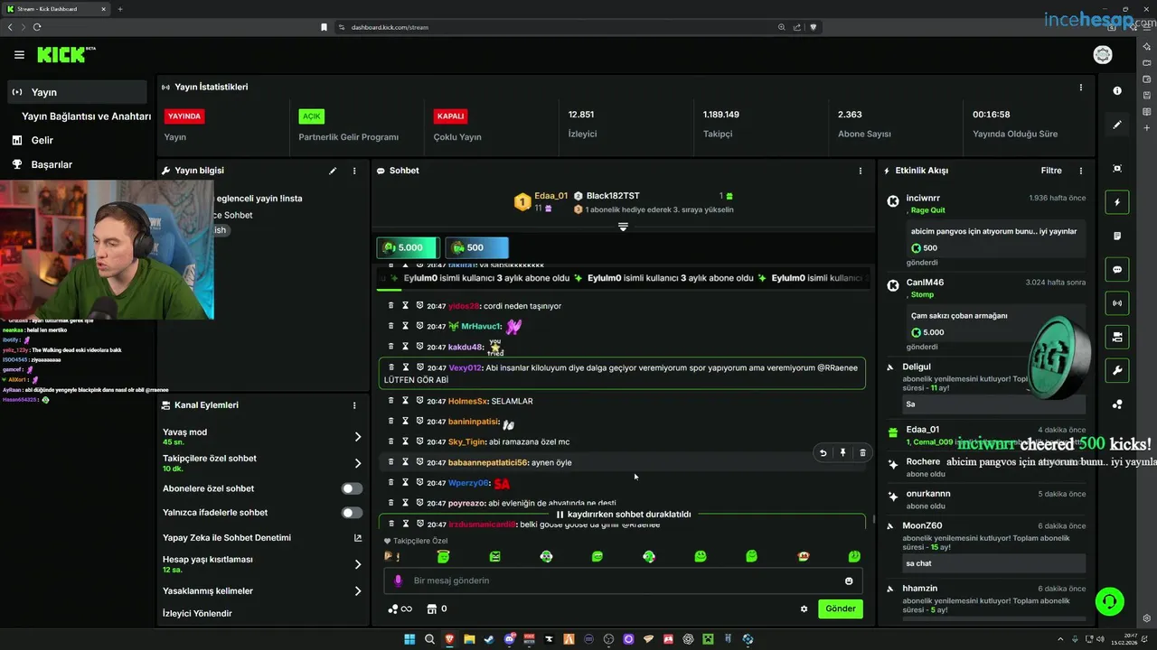Image resolution: width=1157 pixels, height=650 pixels.
Task: Open Yayın İstatistikleri three-dot menu
Action: 1080,88
